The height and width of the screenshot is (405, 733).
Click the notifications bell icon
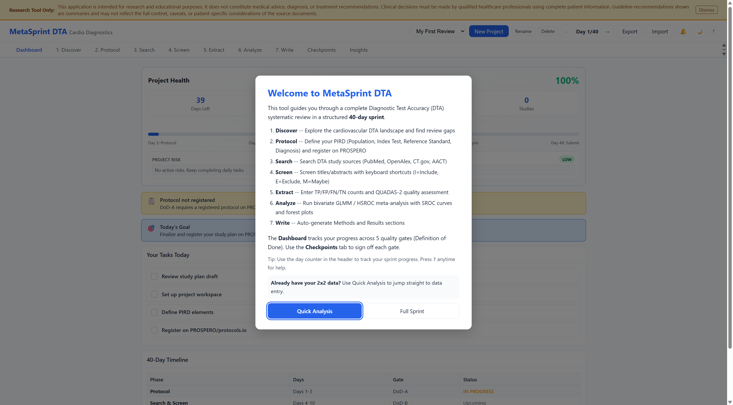pos(683,32)
